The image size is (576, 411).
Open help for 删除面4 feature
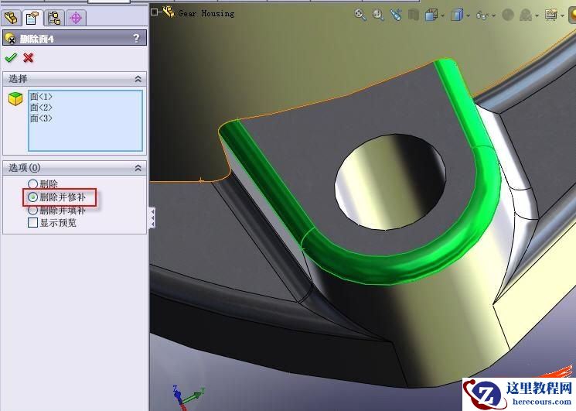(136, 38)
